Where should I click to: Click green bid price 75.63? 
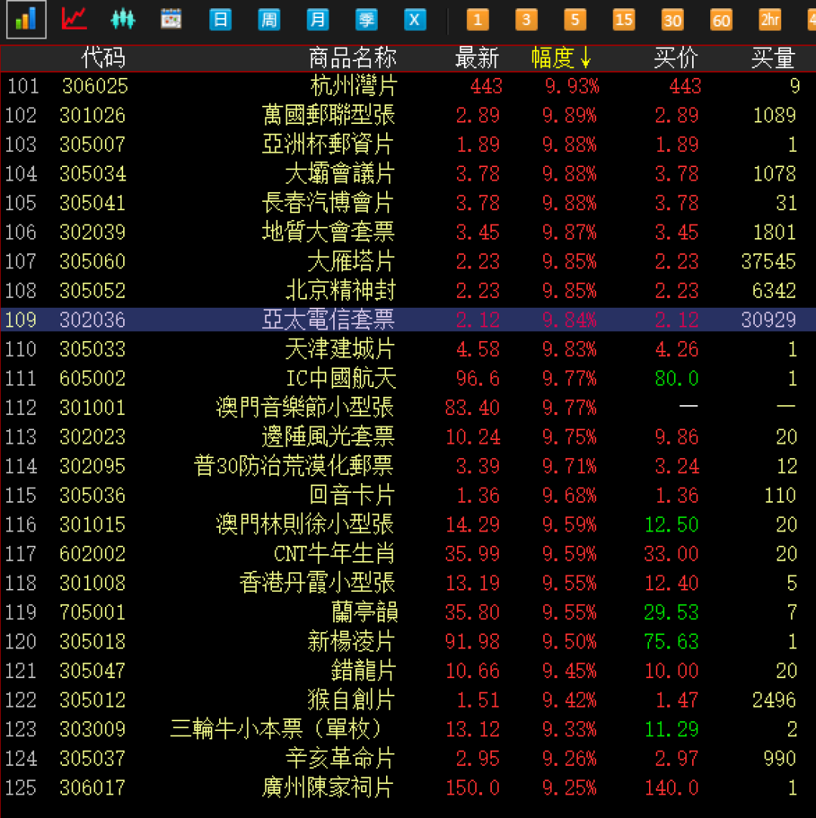[x=671, y=641]
